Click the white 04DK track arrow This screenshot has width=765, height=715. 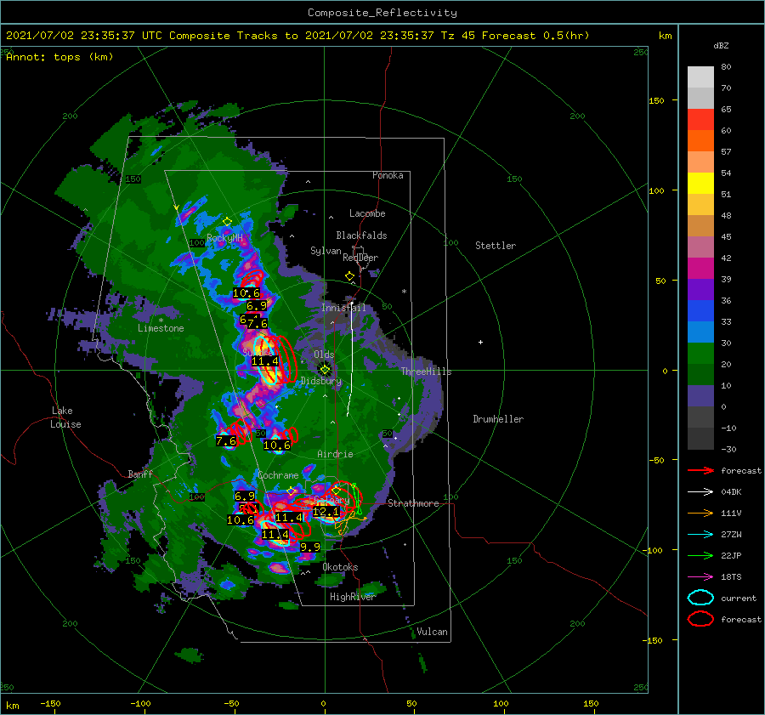tap(700, 492)
